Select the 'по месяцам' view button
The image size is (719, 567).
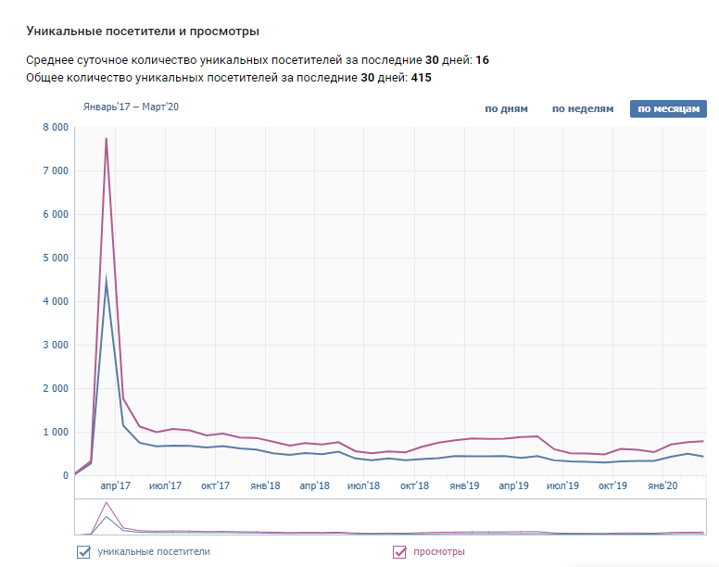tap(668, 109)
